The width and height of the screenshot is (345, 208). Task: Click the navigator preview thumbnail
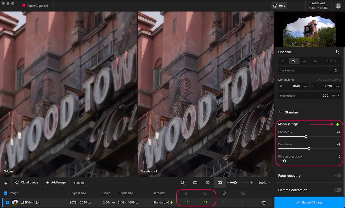pyautogui.click(x=310, y=29)
